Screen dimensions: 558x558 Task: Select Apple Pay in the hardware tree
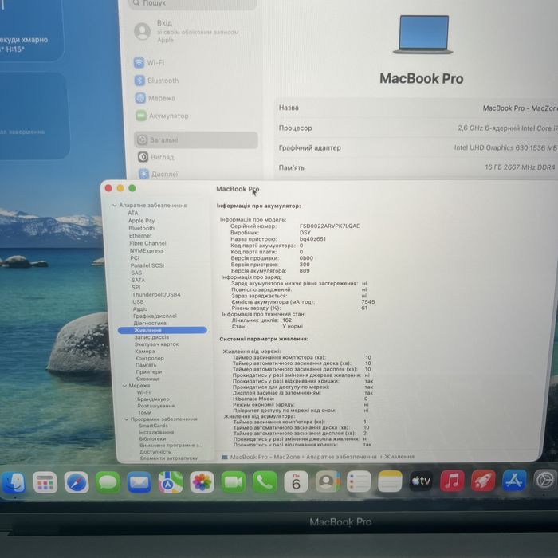point(141,221)
